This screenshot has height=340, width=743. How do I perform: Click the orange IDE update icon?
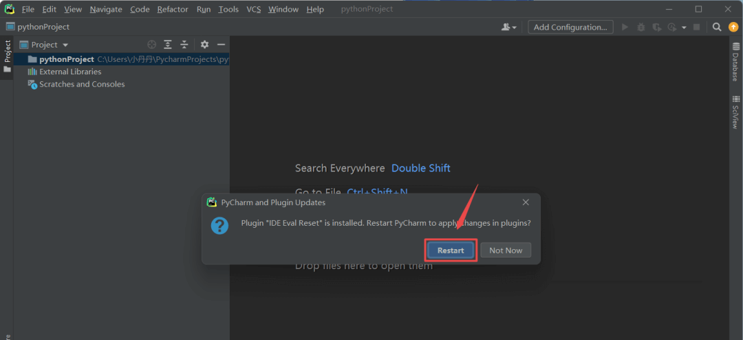[x=733, y=27]
